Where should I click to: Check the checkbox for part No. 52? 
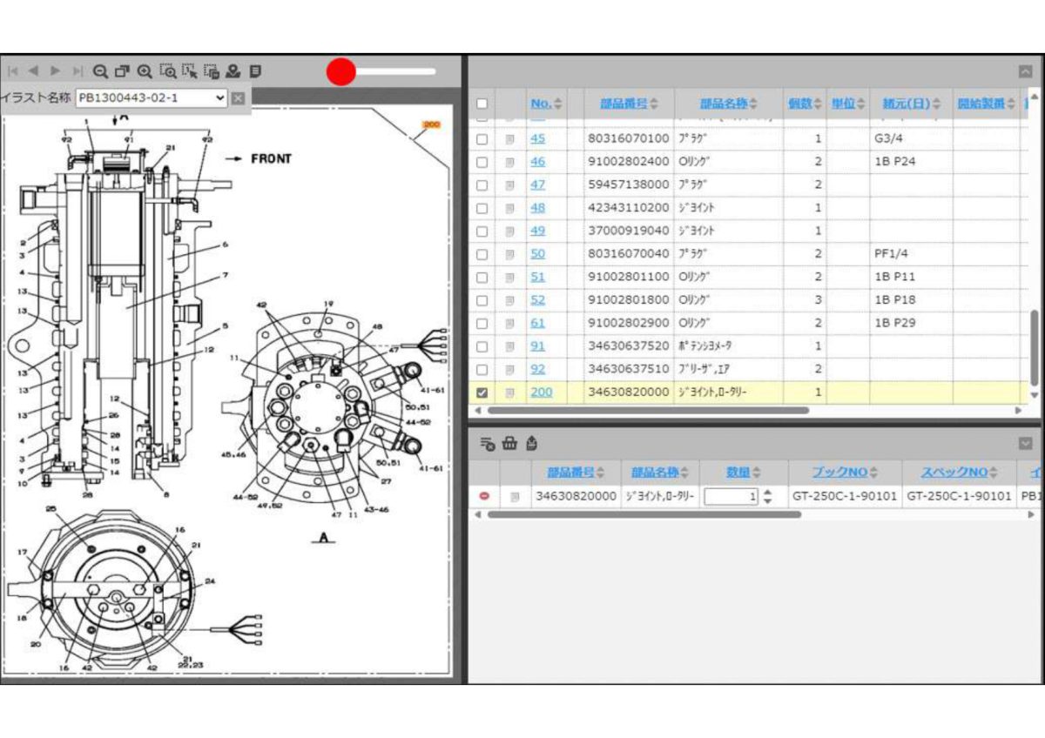pos(482,300)
